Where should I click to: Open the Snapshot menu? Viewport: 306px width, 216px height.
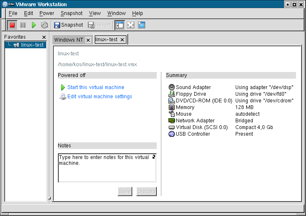(x=72, y=13)
